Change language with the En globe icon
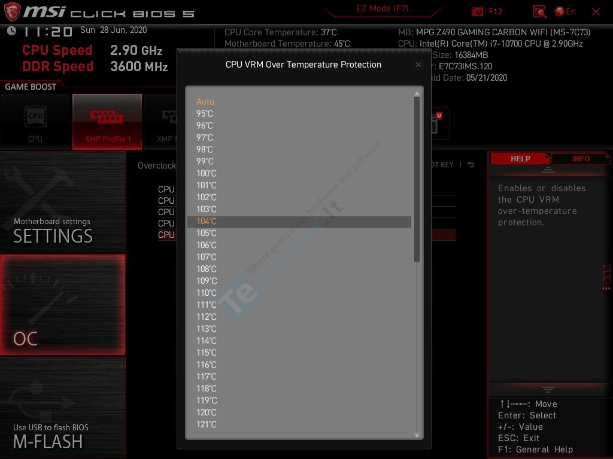This screenshot has width=613, height=459. [x=565, y=11]
